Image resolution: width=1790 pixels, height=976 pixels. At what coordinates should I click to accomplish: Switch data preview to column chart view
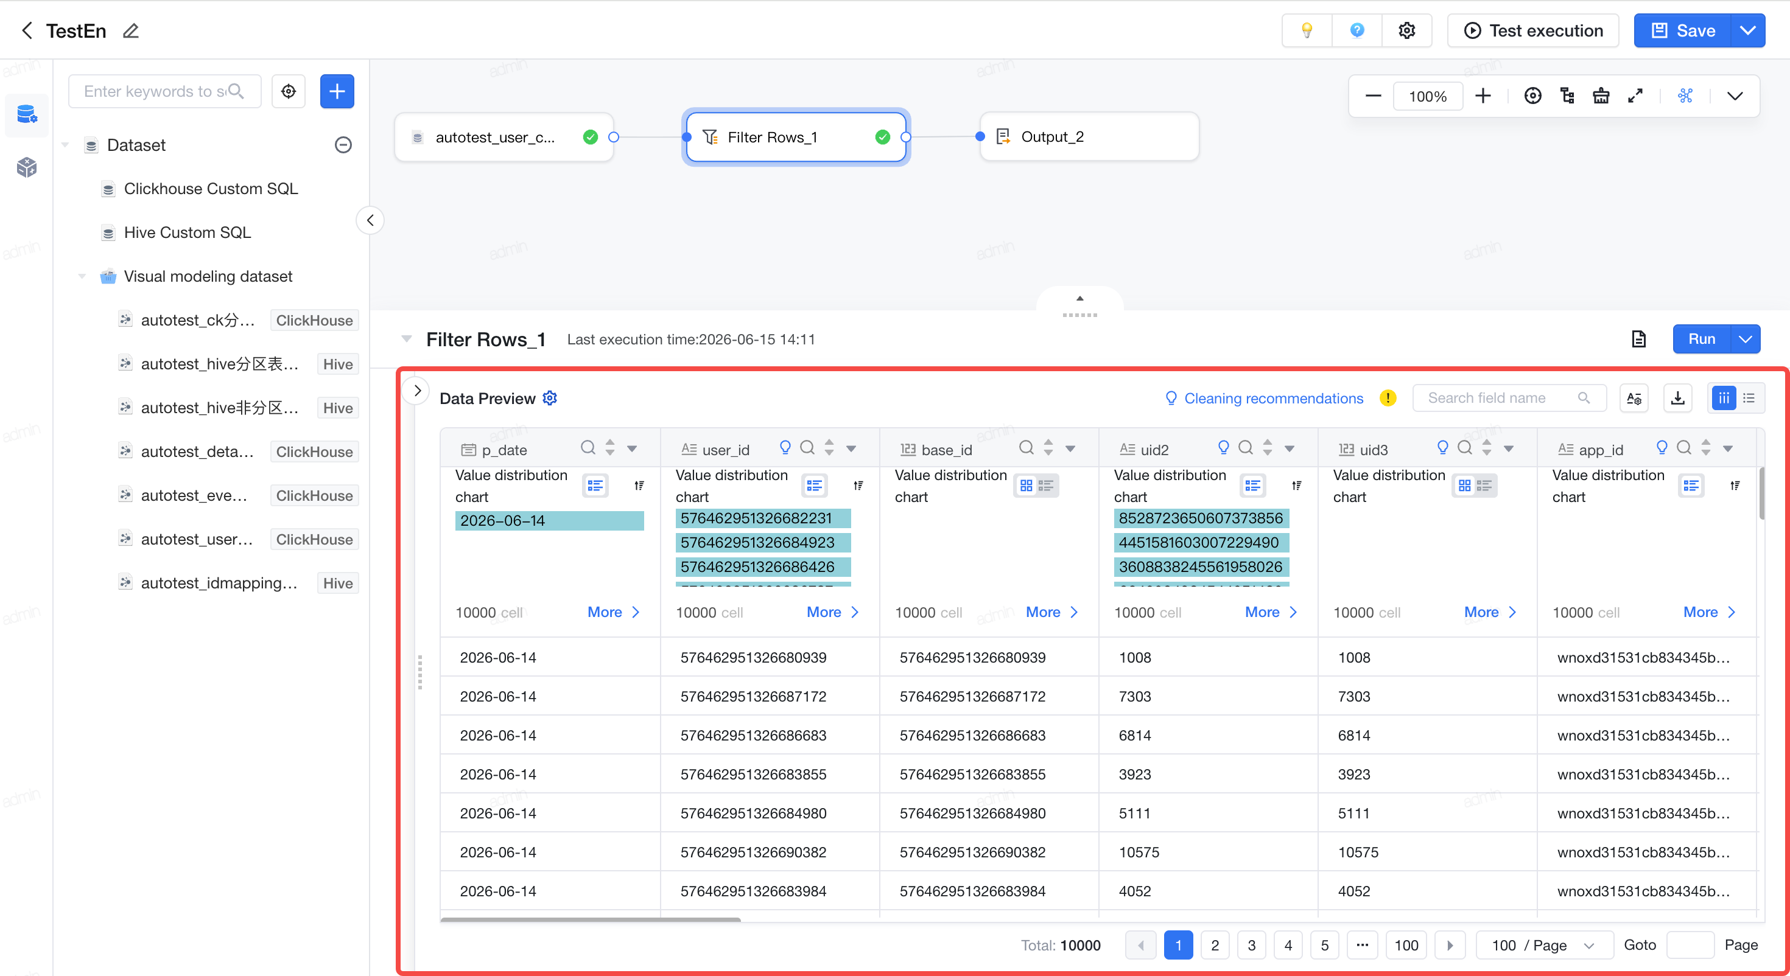point(1724,398)
